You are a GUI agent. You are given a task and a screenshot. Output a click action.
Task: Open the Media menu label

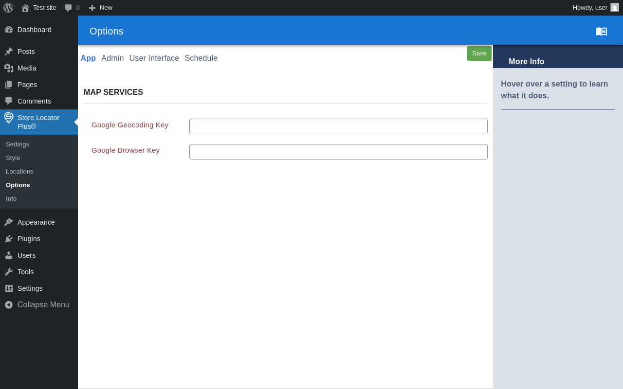[x=27, y=68]
